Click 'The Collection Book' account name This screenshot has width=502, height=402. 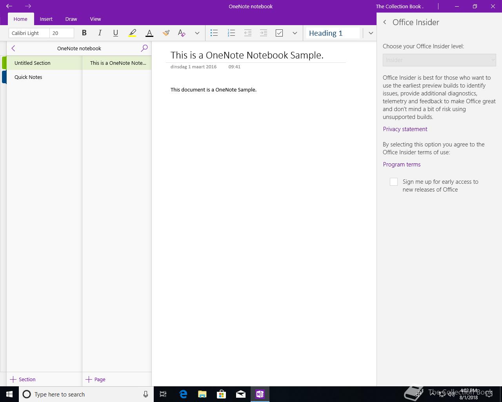pyautogui.click(x=399, y=6)
